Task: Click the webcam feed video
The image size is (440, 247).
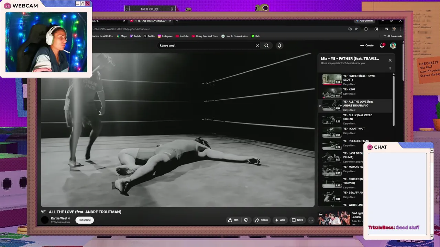Action: pos(46,42)
